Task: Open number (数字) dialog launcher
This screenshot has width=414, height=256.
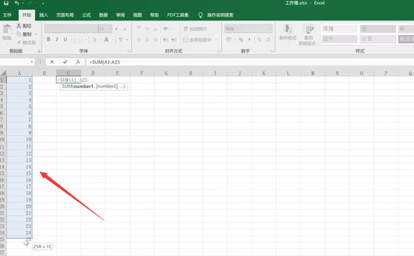Action: point(272,51)
